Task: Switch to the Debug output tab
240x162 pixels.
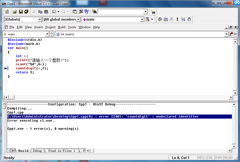Action: [37, 151]
